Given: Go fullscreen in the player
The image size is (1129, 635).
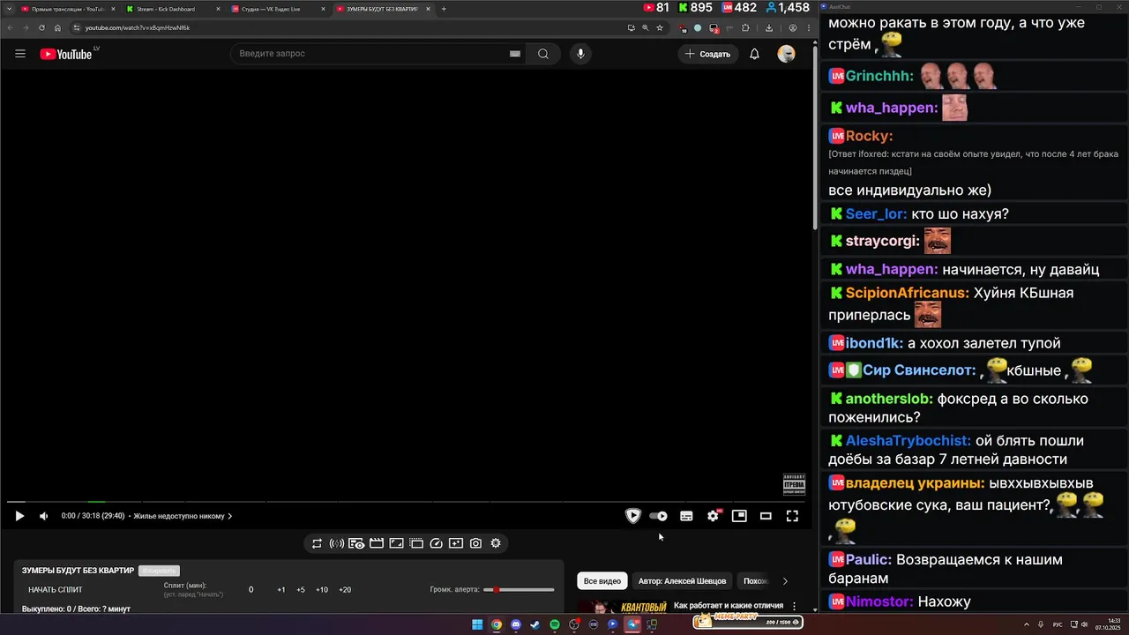Looking at the screenshot, I should (792, 516).
